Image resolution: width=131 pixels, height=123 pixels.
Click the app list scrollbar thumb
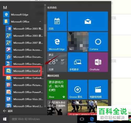click(45, 30)
